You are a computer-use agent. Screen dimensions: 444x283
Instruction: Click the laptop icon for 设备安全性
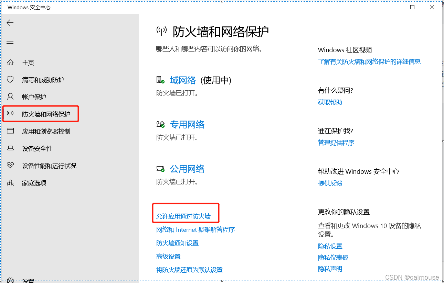pos(10,148)
